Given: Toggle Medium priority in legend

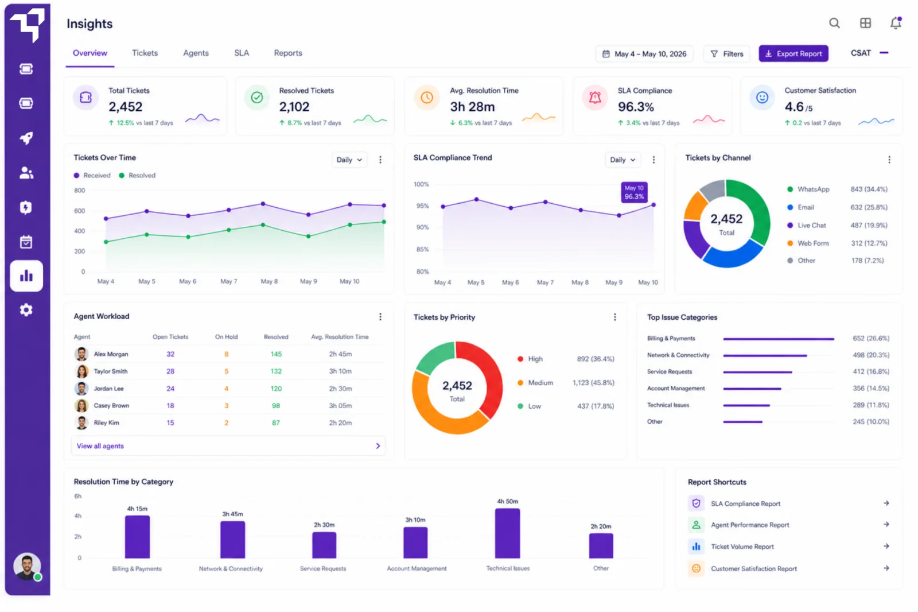Looking at the screenshot, I should pos(535,383).
